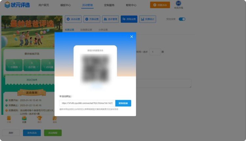Tap the 排行 trophy icon in preview
This screenshot has height=141, width=246.
tap(39, 119)
